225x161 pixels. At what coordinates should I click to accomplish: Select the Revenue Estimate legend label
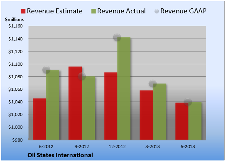coord(55,11)
